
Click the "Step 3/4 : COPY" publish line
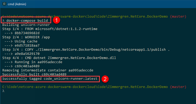(86, 49)
